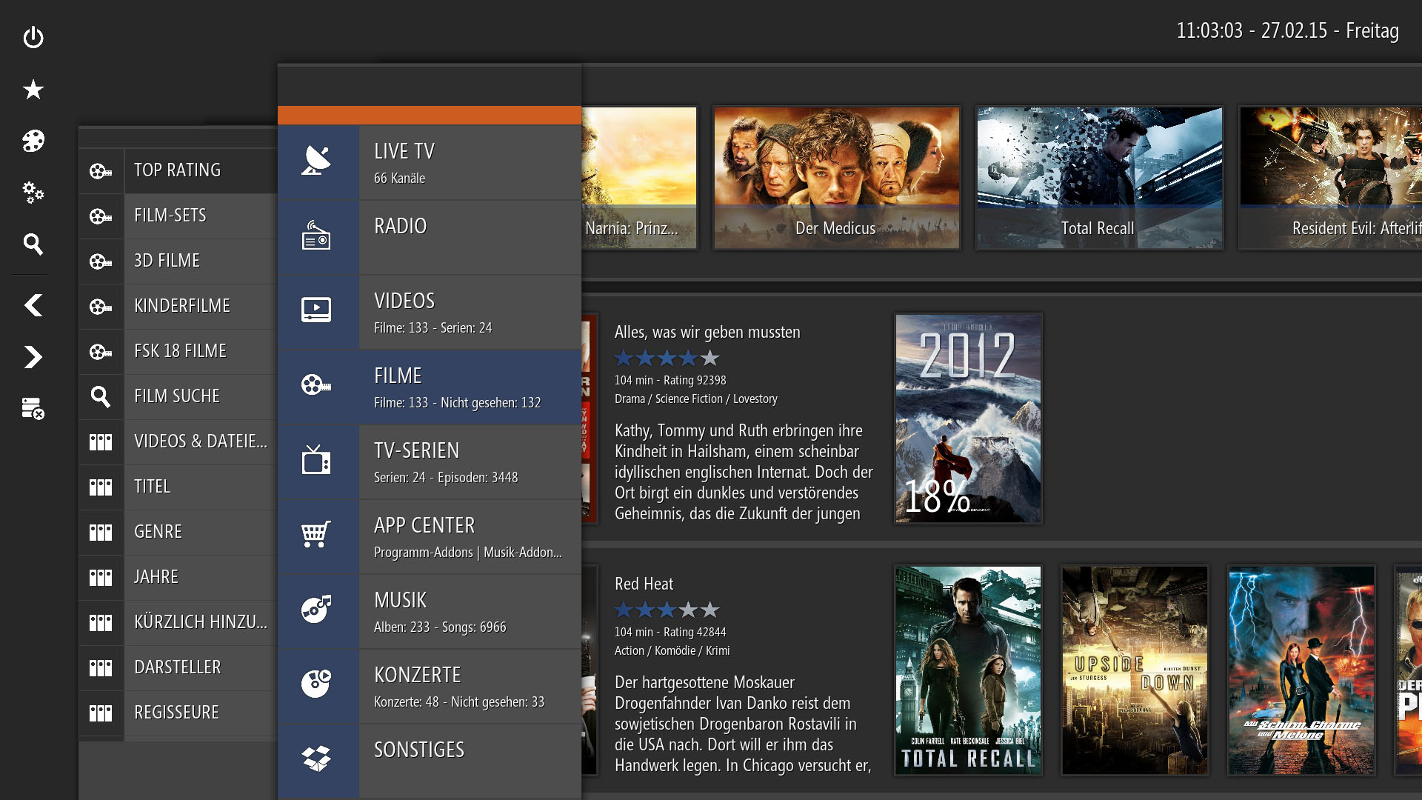Open the Total Recall poster
1422x800 pixels.
click(968, 670)
